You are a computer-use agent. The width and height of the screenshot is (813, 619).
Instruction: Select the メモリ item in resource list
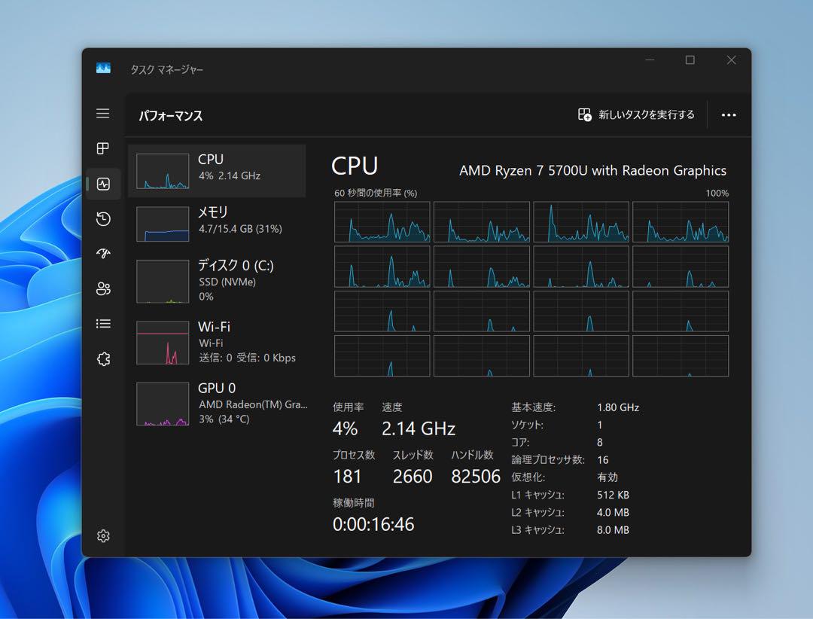pyautogui.click(x=217, y=224)
